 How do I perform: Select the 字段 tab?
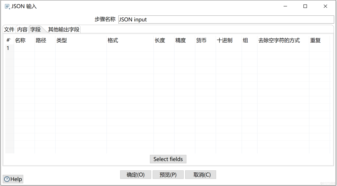point(36,30)
